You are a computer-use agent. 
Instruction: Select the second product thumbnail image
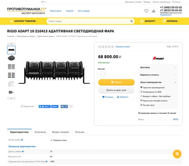(x=11, y=58)
